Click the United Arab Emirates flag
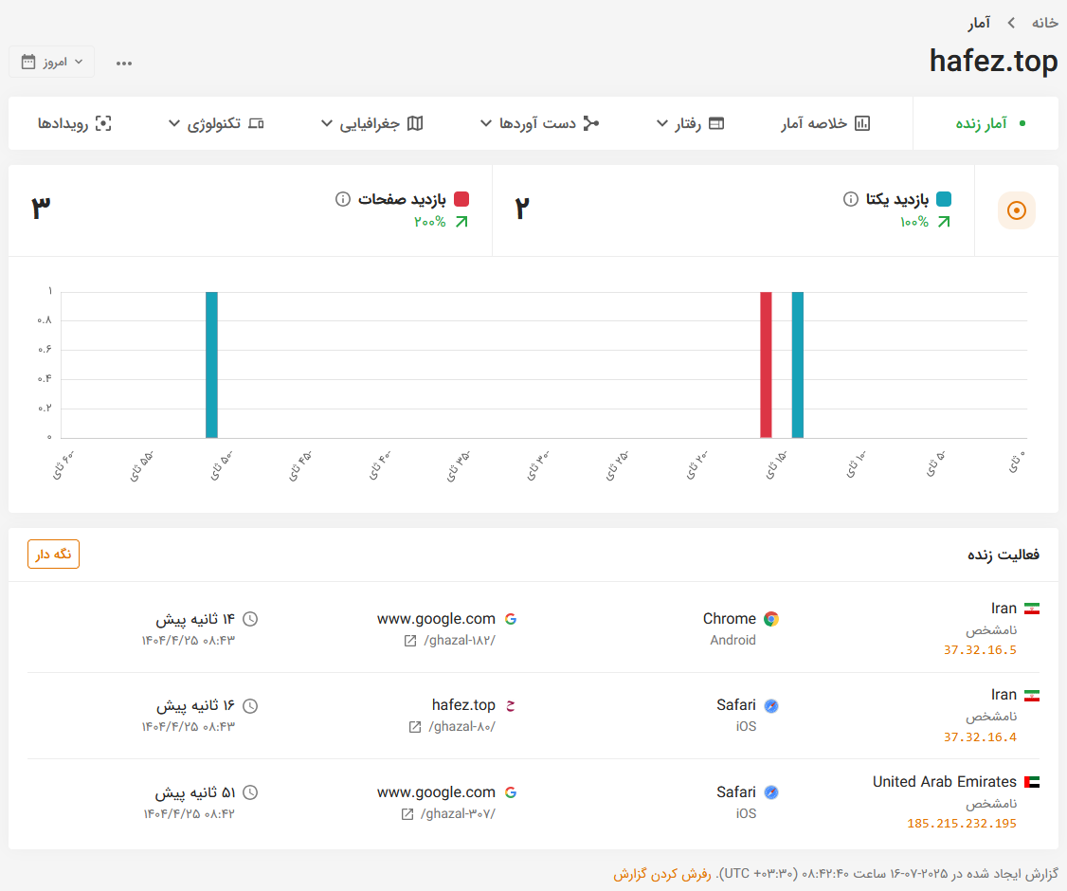The image size is (1067, 891). 1032,782
